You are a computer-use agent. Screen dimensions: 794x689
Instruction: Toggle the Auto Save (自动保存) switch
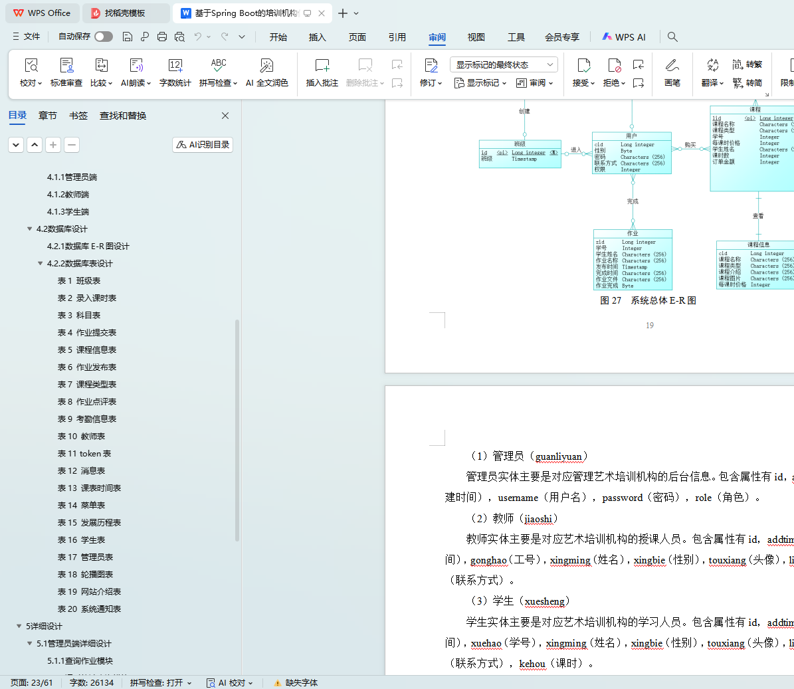103,37
